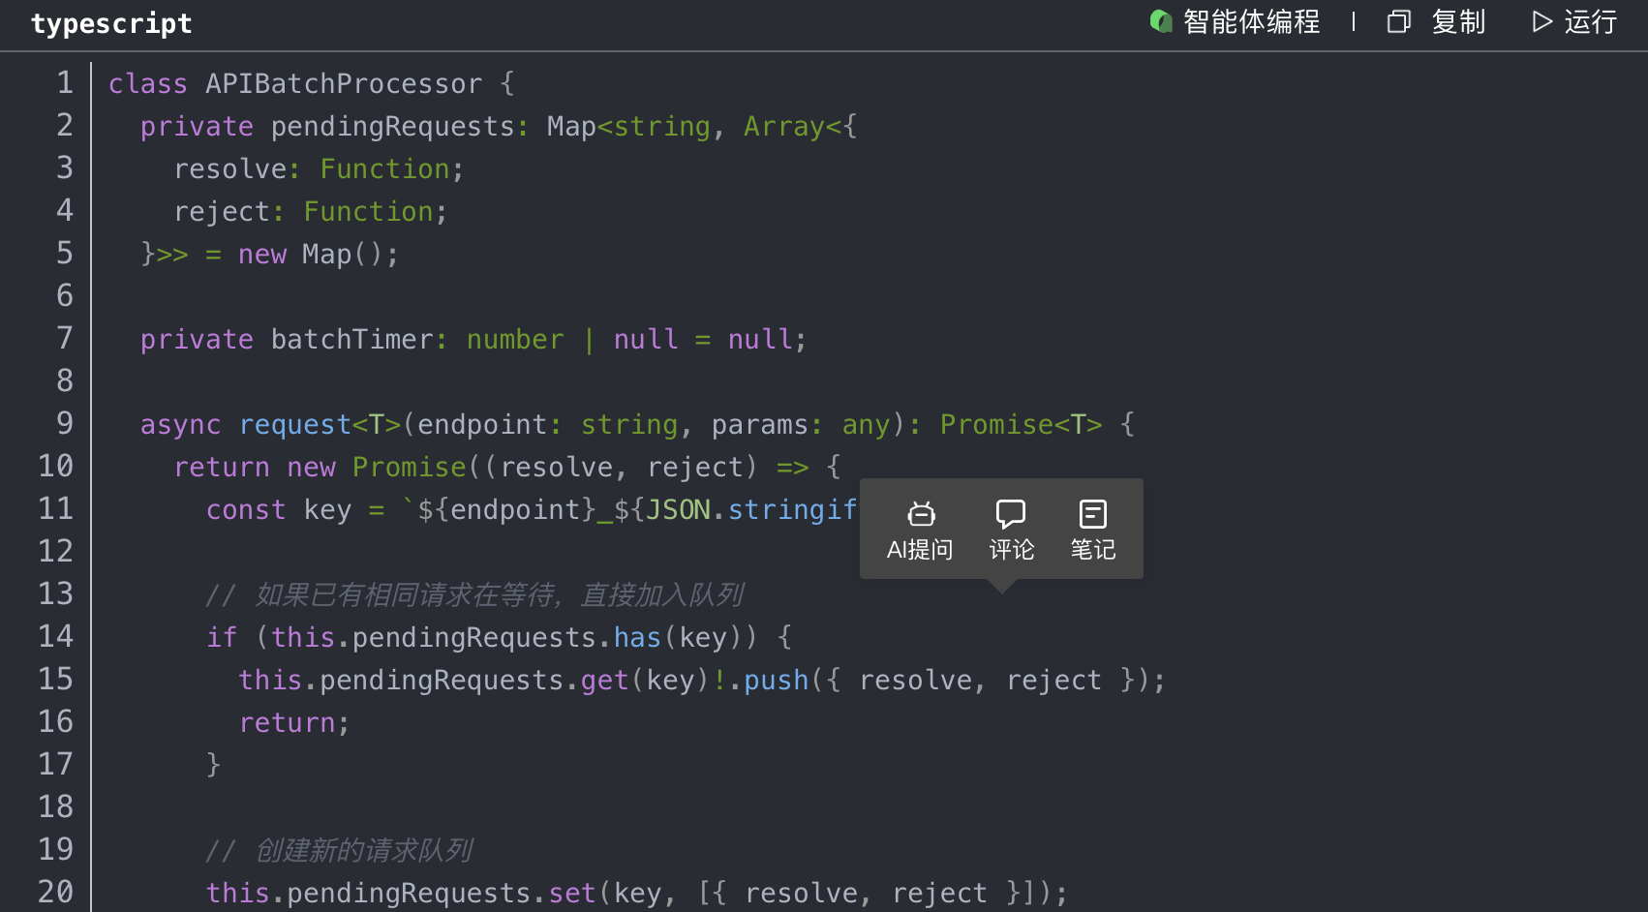This screenshot has width=1648, height=912.
Task: Click the if keyword on line 14
Action: pos(222,638)
